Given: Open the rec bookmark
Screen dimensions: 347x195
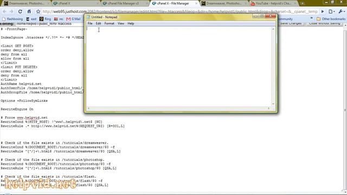Looking at the screenshot, I should click(x=59, y=19).
